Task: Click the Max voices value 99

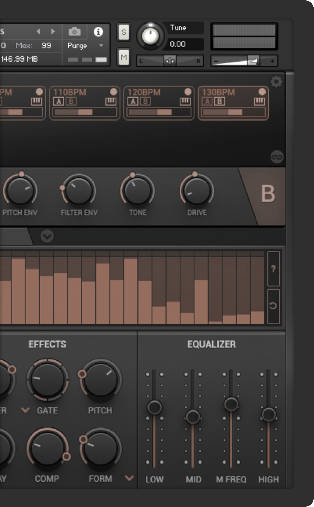Action: [46, 45]
